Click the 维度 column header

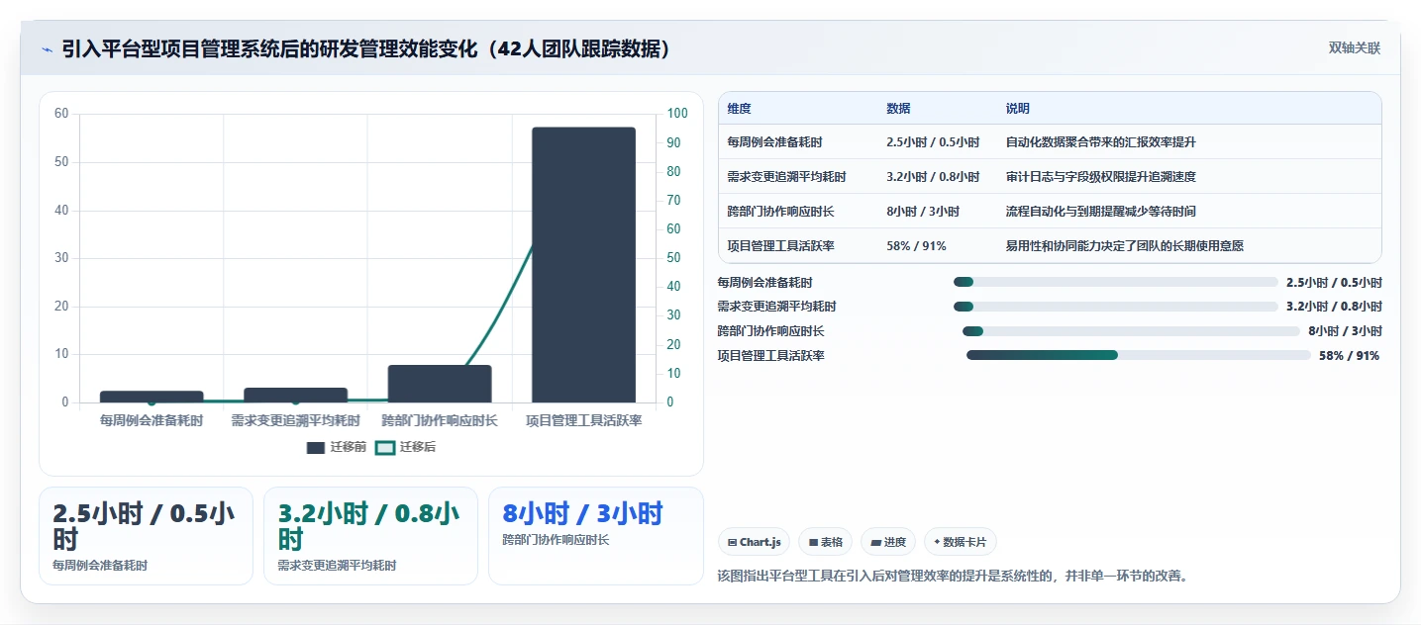739,109
